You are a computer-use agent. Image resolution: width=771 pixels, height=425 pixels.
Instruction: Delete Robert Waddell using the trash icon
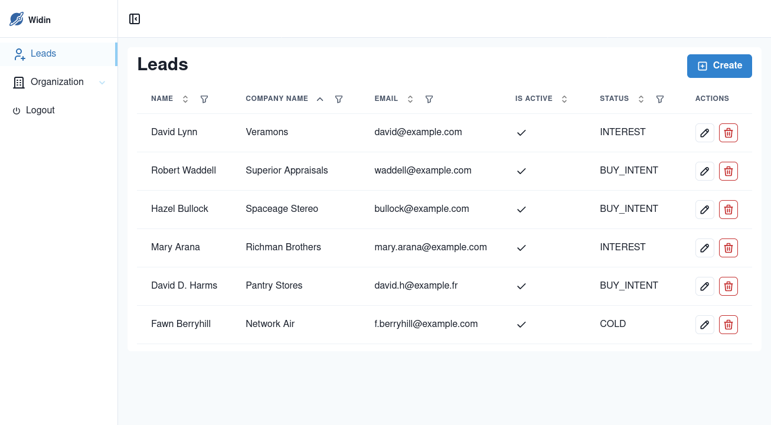pyautogui.click(x=728, y=171)
